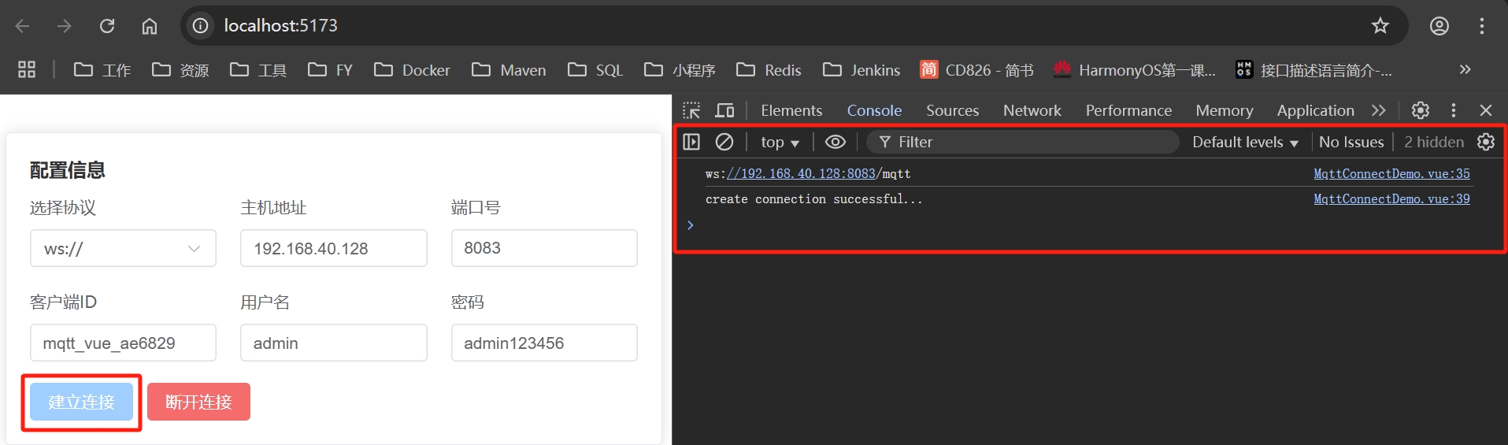The height and width of the screenshot is (445, 1508).
Task: Open the Default levels dropdown
Action: 1245,143
